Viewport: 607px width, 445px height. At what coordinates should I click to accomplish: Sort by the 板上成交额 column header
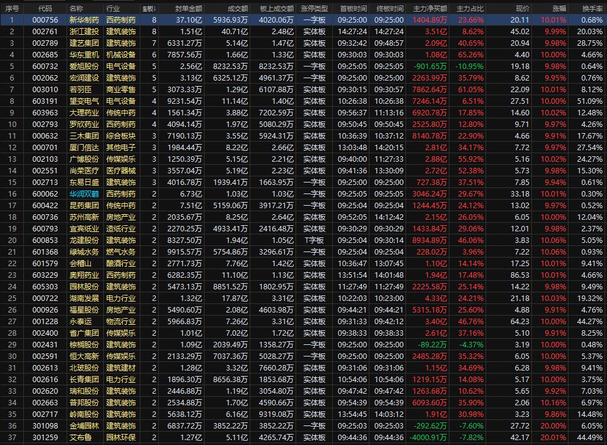[x=277, y=9]
